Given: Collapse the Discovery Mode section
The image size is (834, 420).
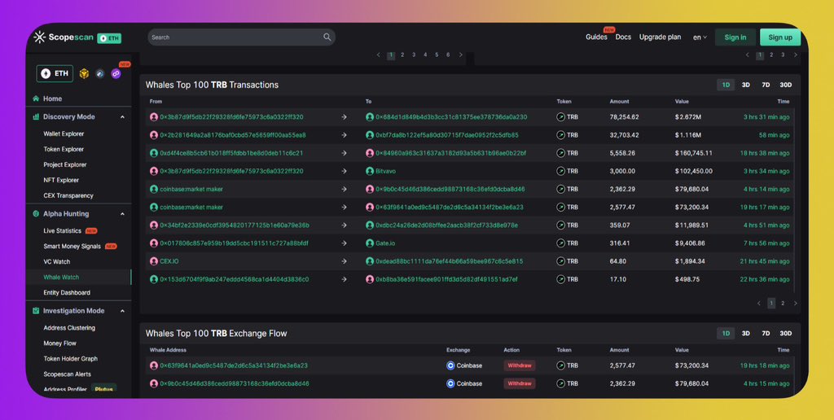Looking at the screenshot, I should pos(122,117).
